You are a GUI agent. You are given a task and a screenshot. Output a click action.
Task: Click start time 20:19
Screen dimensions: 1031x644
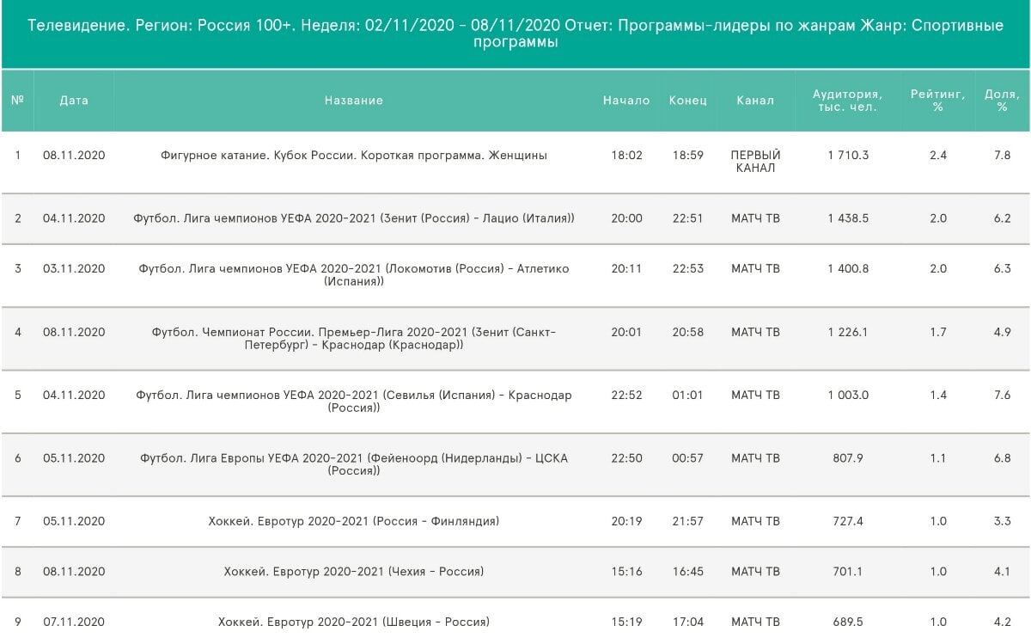pos(627,521)
